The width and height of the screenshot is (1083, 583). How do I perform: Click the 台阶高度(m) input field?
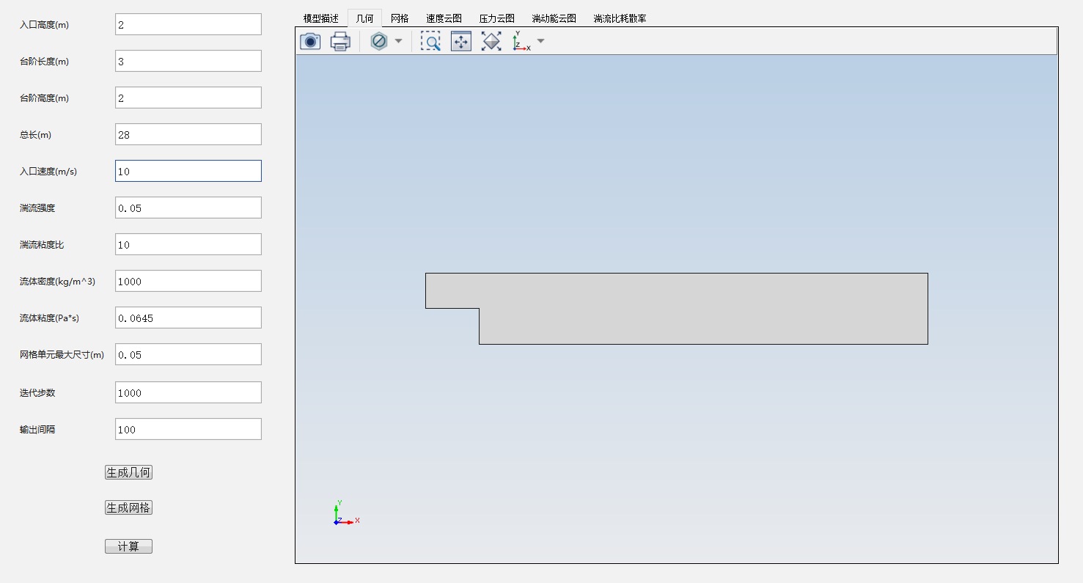188,98
